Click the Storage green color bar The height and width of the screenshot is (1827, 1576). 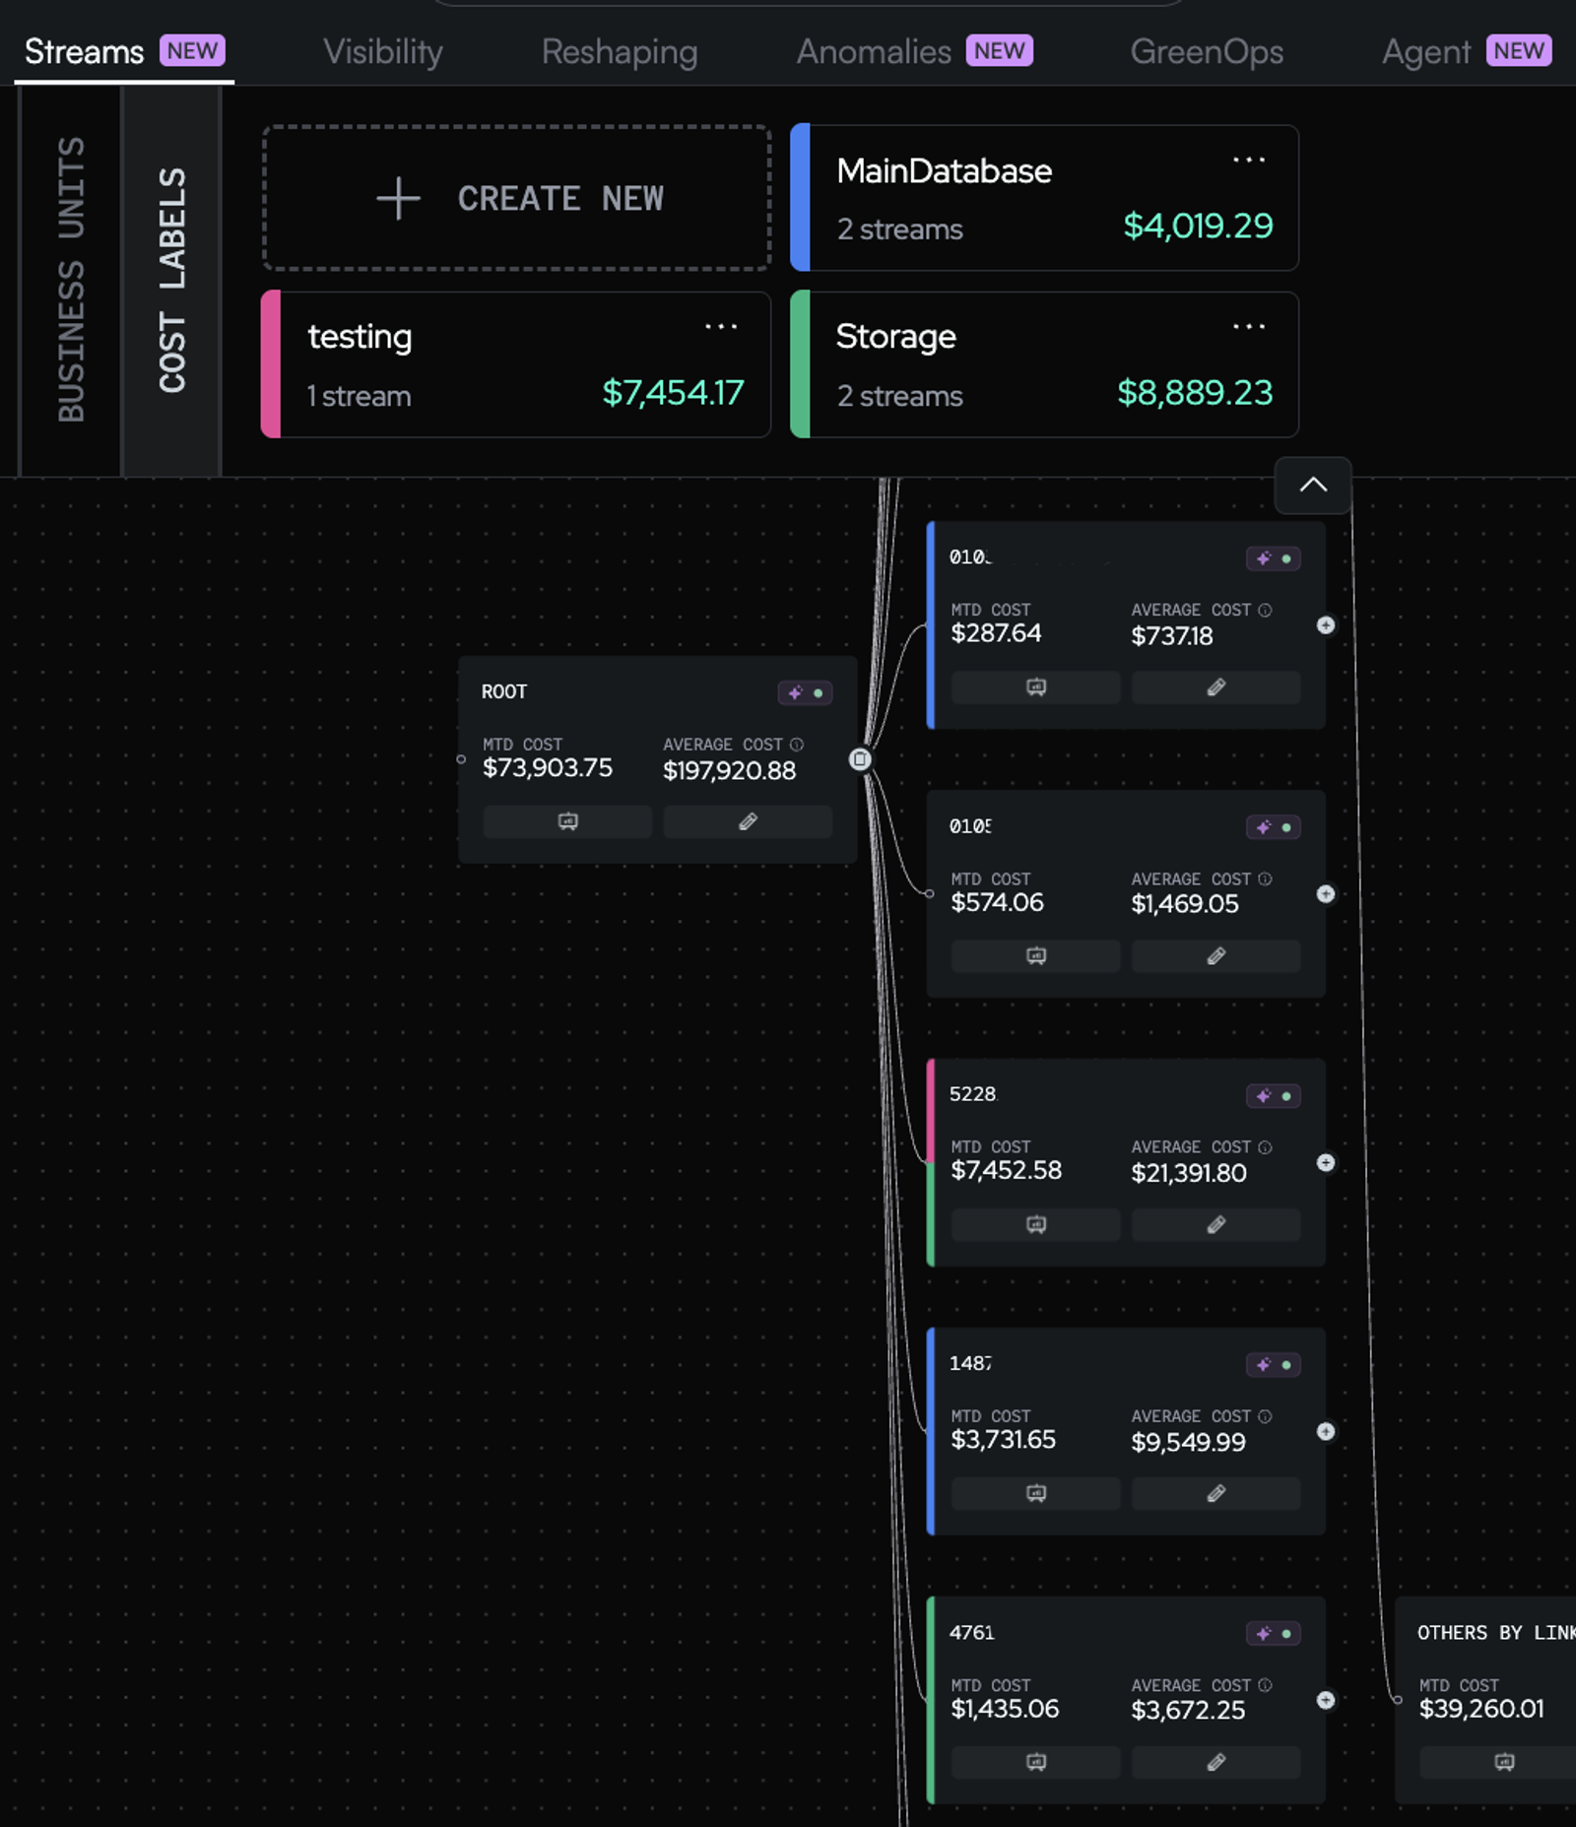tap(801, 364)
